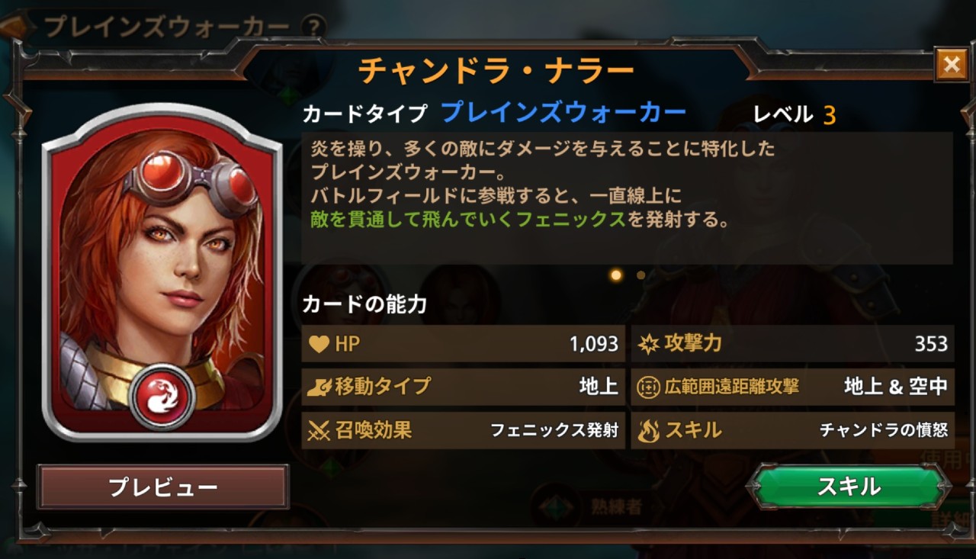Click the green スキル button
Screen dimensions: 976x559
click(849, 487)
